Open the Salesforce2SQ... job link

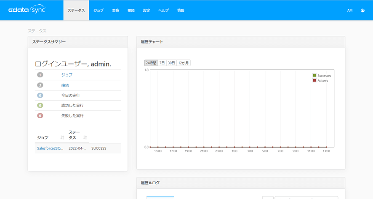tap(50, 149)
